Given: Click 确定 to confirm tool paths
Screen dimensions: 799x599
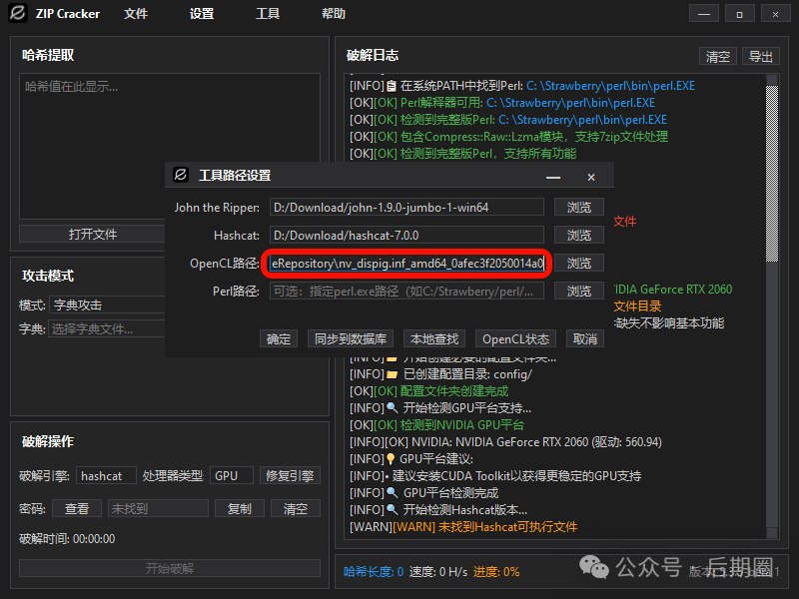Looking at the screenshot, I should click(279, 338).
